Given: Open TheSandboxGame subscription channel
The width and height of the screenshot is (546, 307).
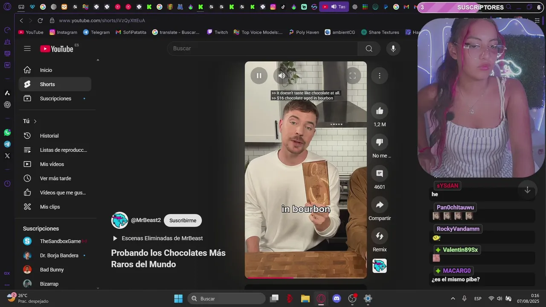Looking at the screenshot, I should [x=55, y=241].
